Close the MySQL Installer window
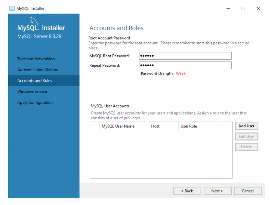This screenshot has width=271, height=205. click(258, 8)
